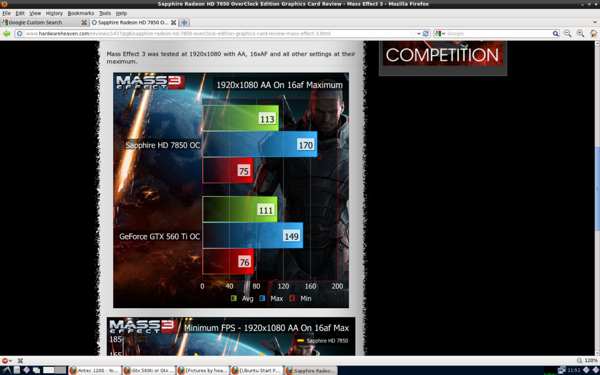Click the 11:51 clock in the tray
Screen dimensions: 600x375
click(574, 370)
